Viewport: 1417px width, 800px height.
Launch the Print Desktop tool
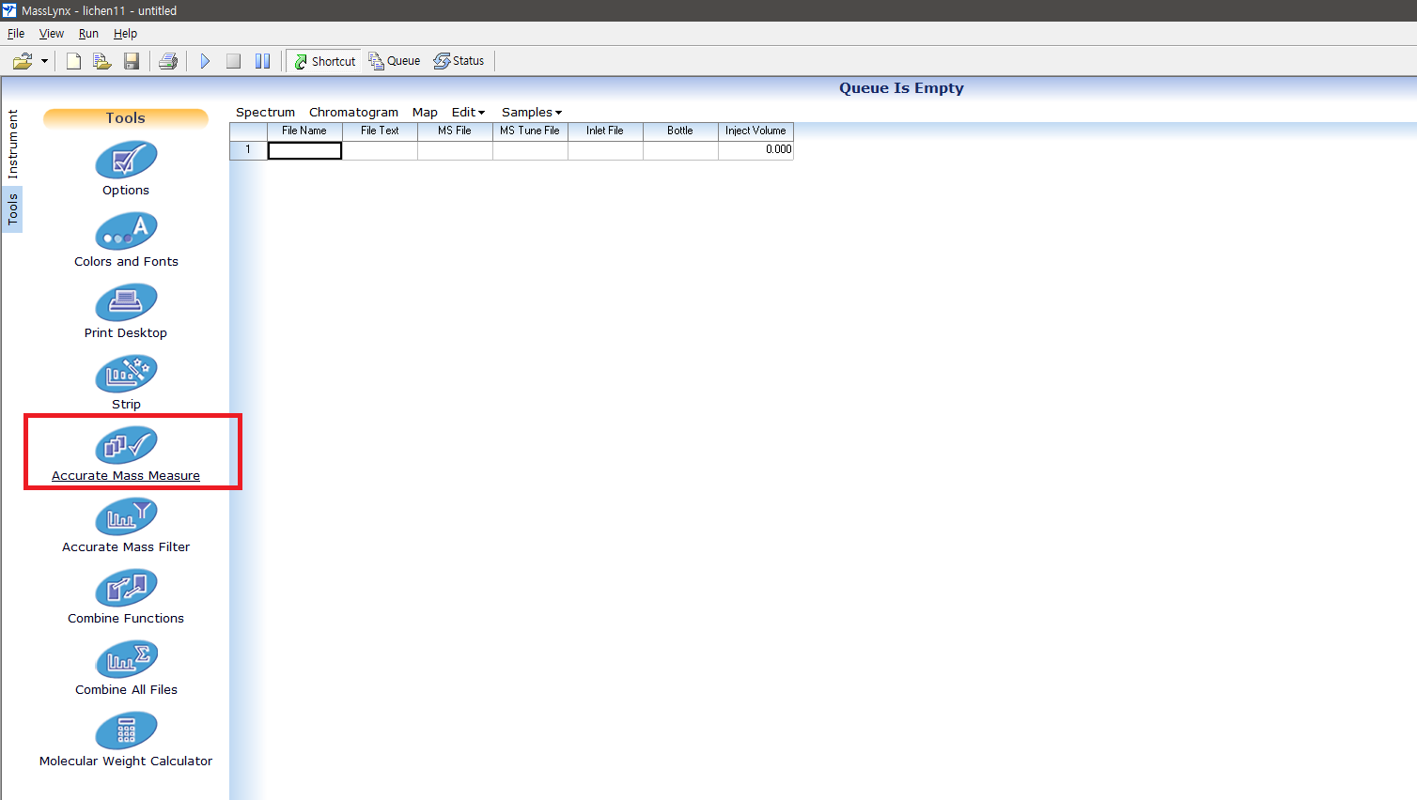(x=126, y=312)
